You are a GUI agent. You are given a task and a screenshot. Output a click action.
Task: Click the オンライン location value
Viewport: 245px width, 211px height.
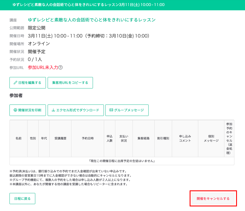click(39, 44)
